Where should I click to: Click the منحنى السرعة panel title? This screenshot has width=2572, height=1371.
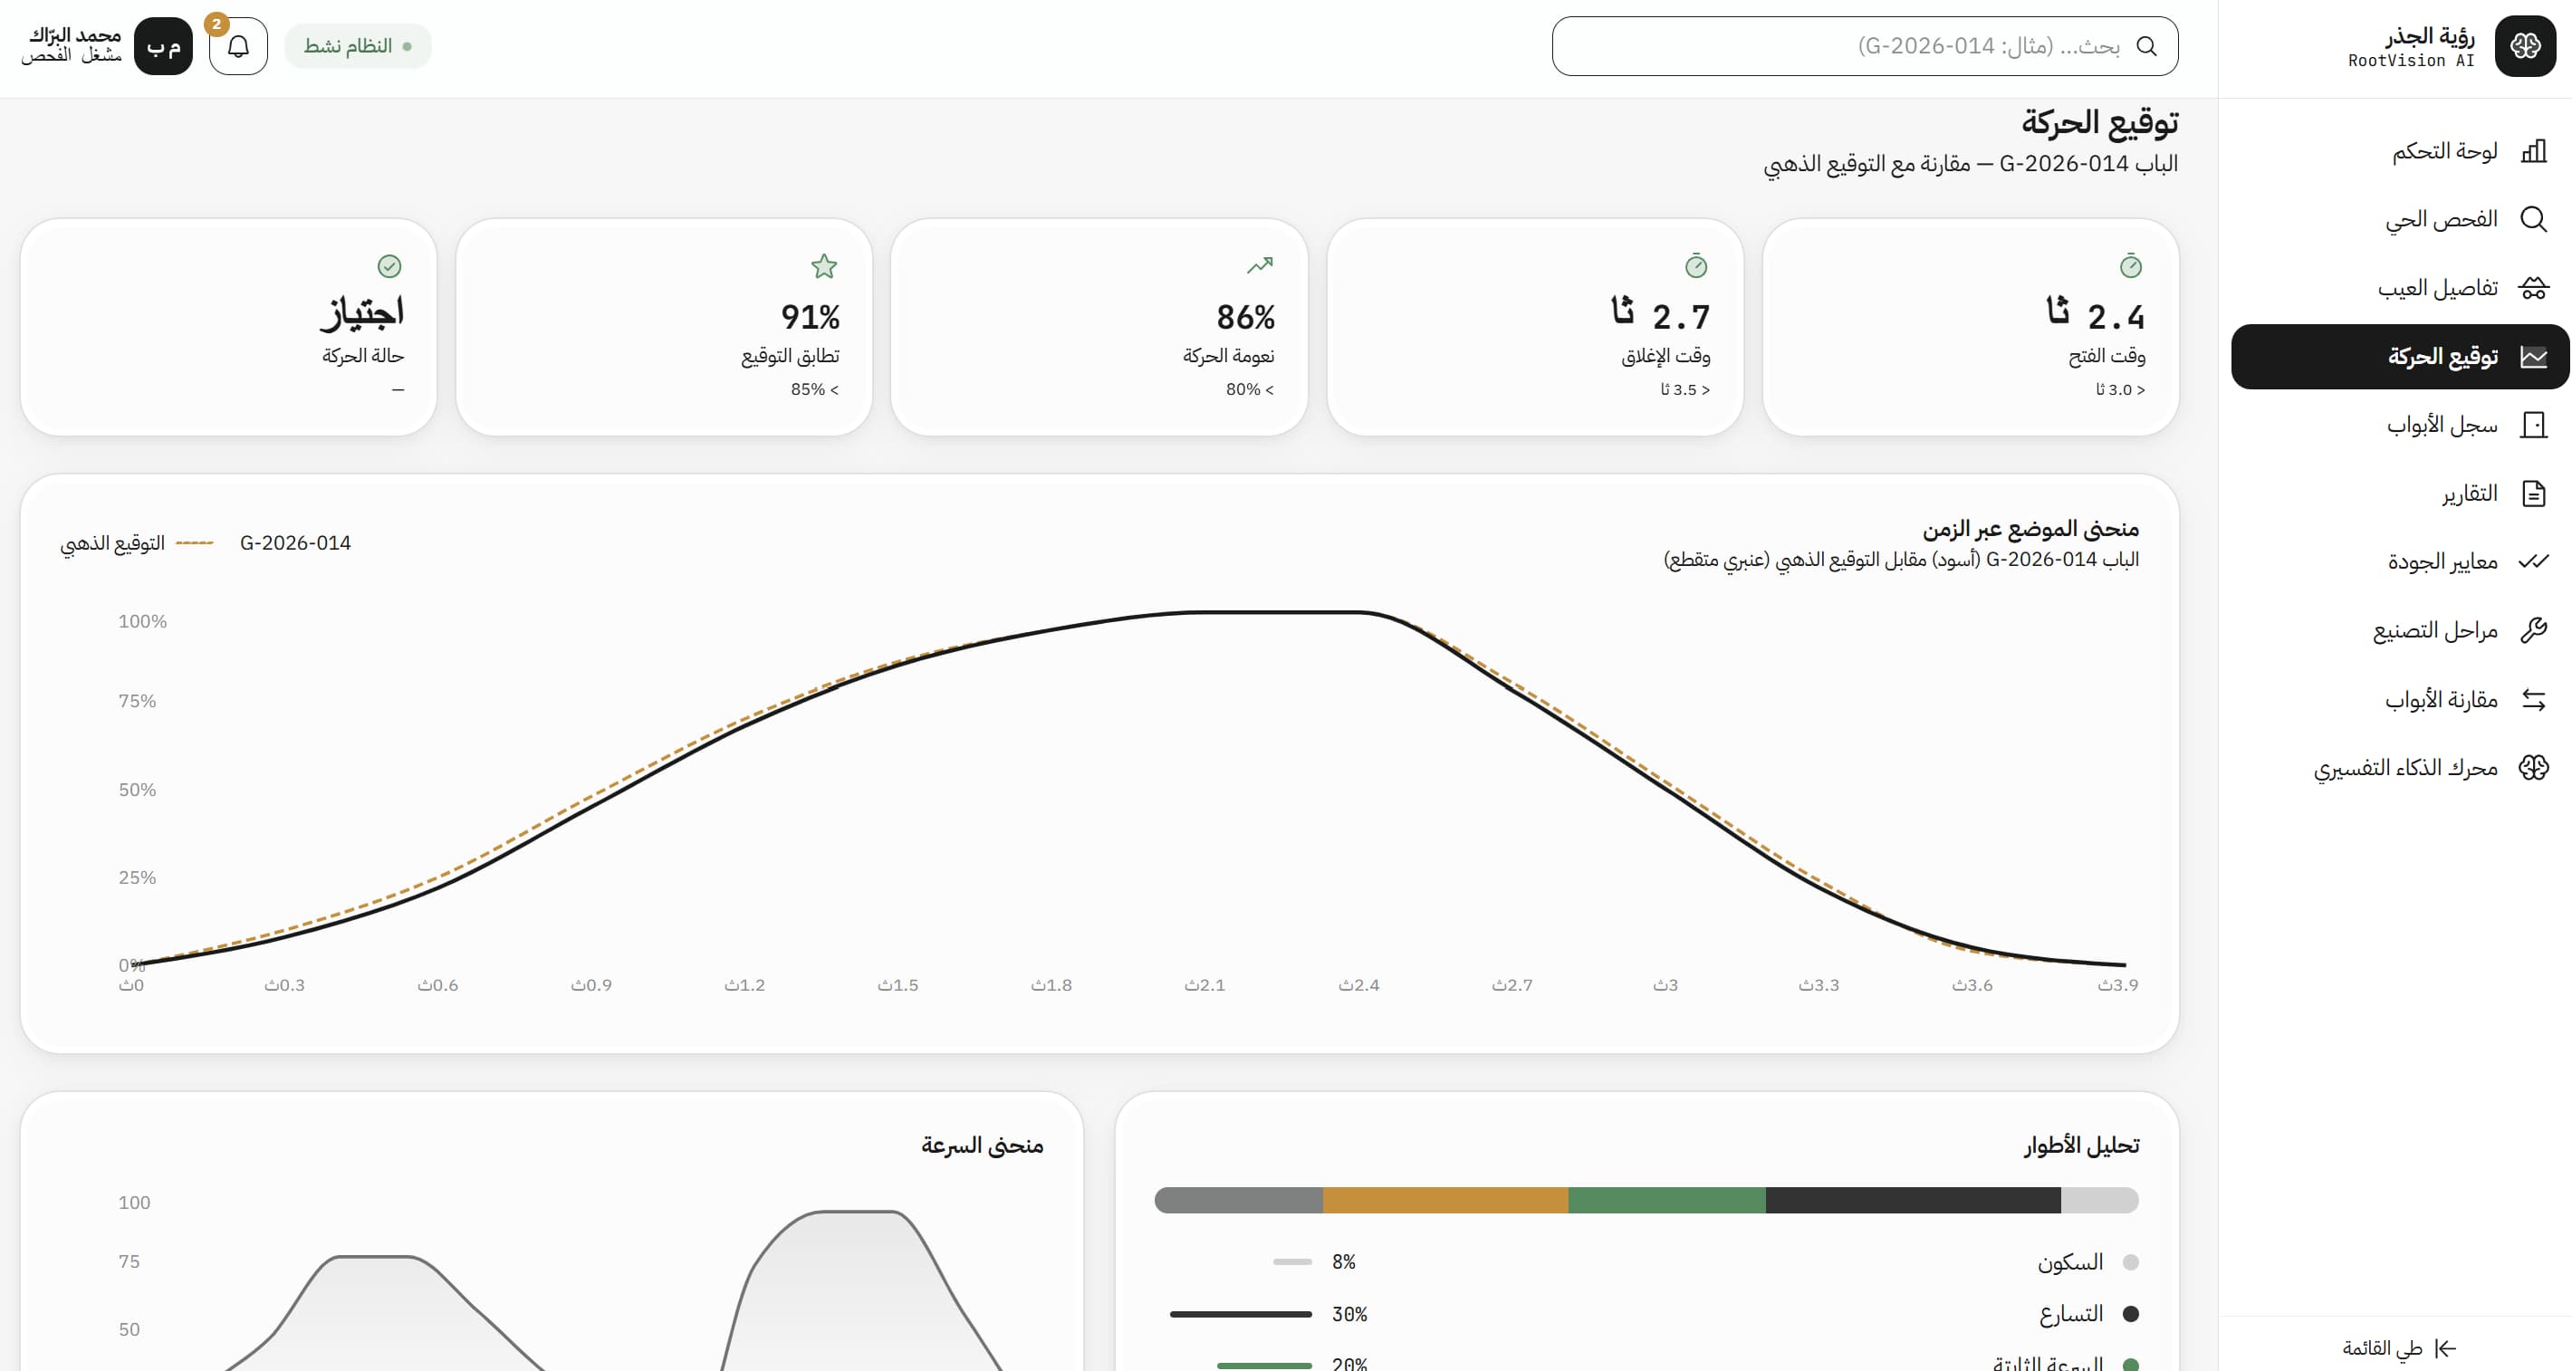tap(983, 1146)
